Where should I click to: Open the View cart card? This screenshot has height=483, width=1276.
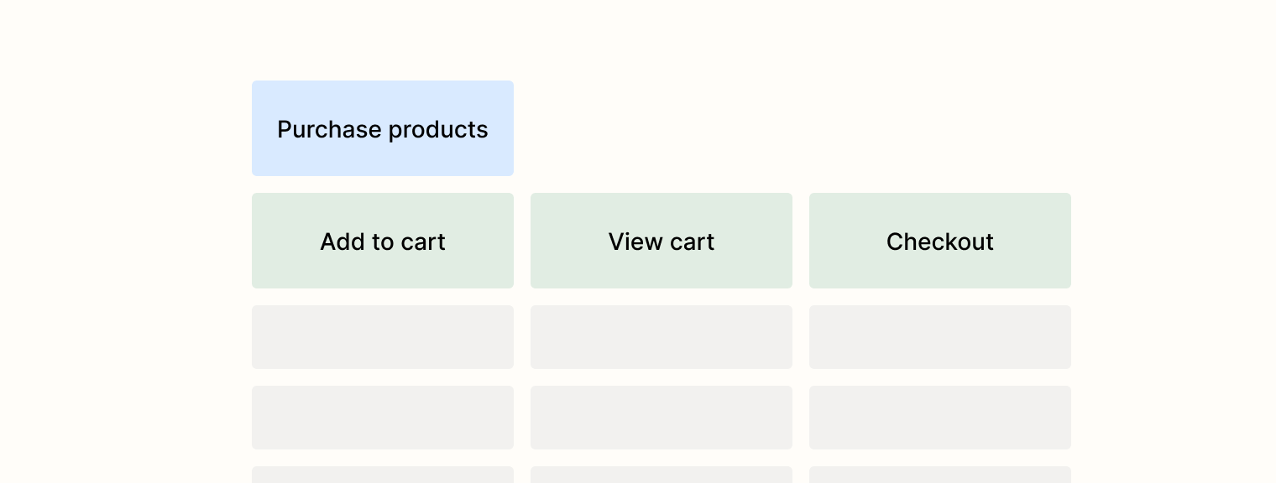point(662,241)
